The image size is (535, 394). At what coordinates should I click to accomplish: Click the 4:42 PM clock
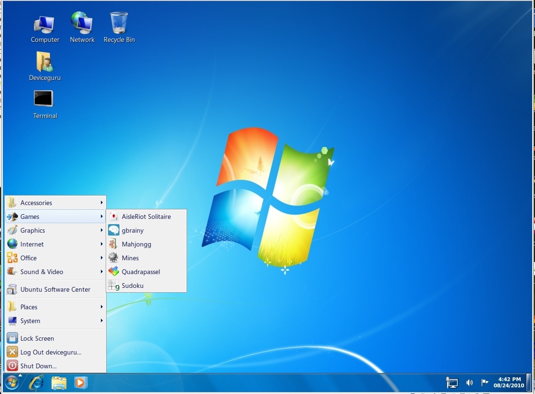(x=509, y=379)
